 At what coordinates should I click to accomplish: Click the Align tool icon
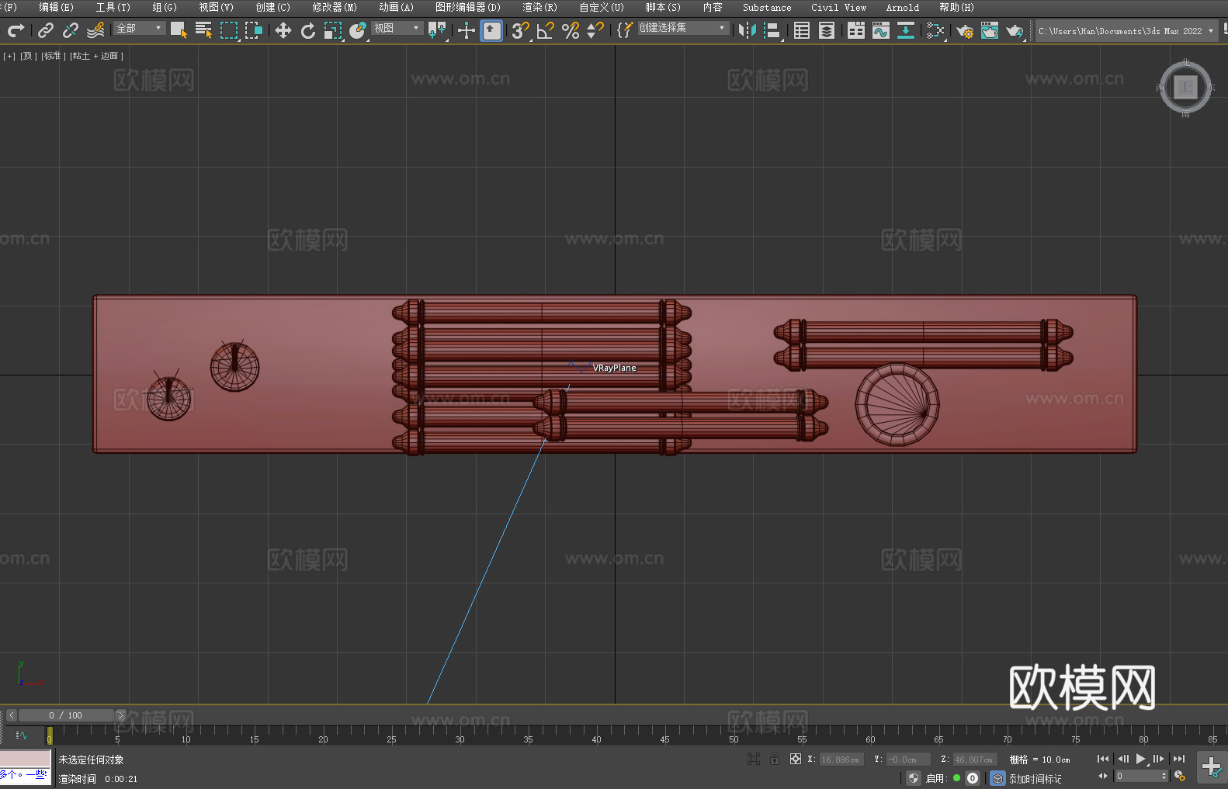772,30
